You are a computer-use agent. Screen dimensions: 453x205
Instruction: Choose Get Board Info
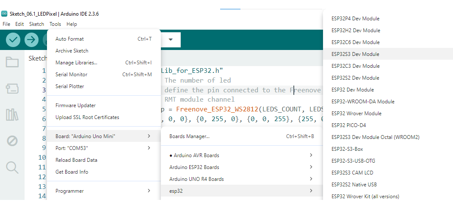pos(72,172)
